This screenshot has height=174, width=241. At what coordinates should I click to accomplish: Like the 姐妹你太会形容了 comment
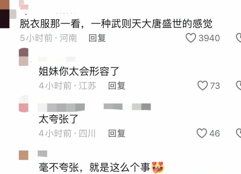coord(202,85)
